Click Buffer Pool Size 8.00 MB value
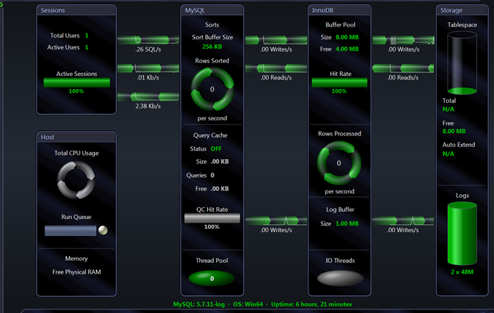Viewport: 494px width, 313px height. point(347,37)
